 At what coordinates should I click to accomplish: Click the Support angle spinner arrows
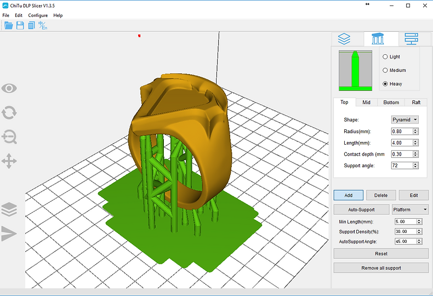(415, 166)
